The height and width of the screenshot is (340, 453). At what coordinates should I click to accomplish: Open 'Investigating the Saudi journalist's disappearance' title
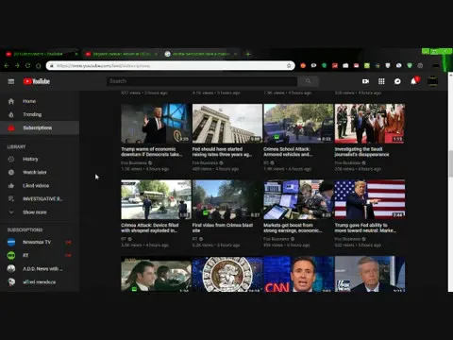[x=361, y=152]
